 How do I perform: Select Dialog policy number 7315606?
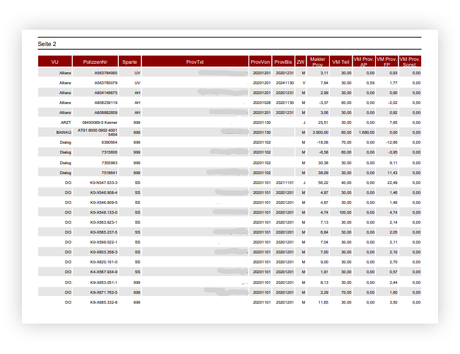click(109, 152)
